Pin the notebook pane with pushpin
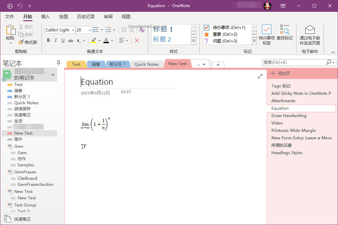 [x=58, y=63]
